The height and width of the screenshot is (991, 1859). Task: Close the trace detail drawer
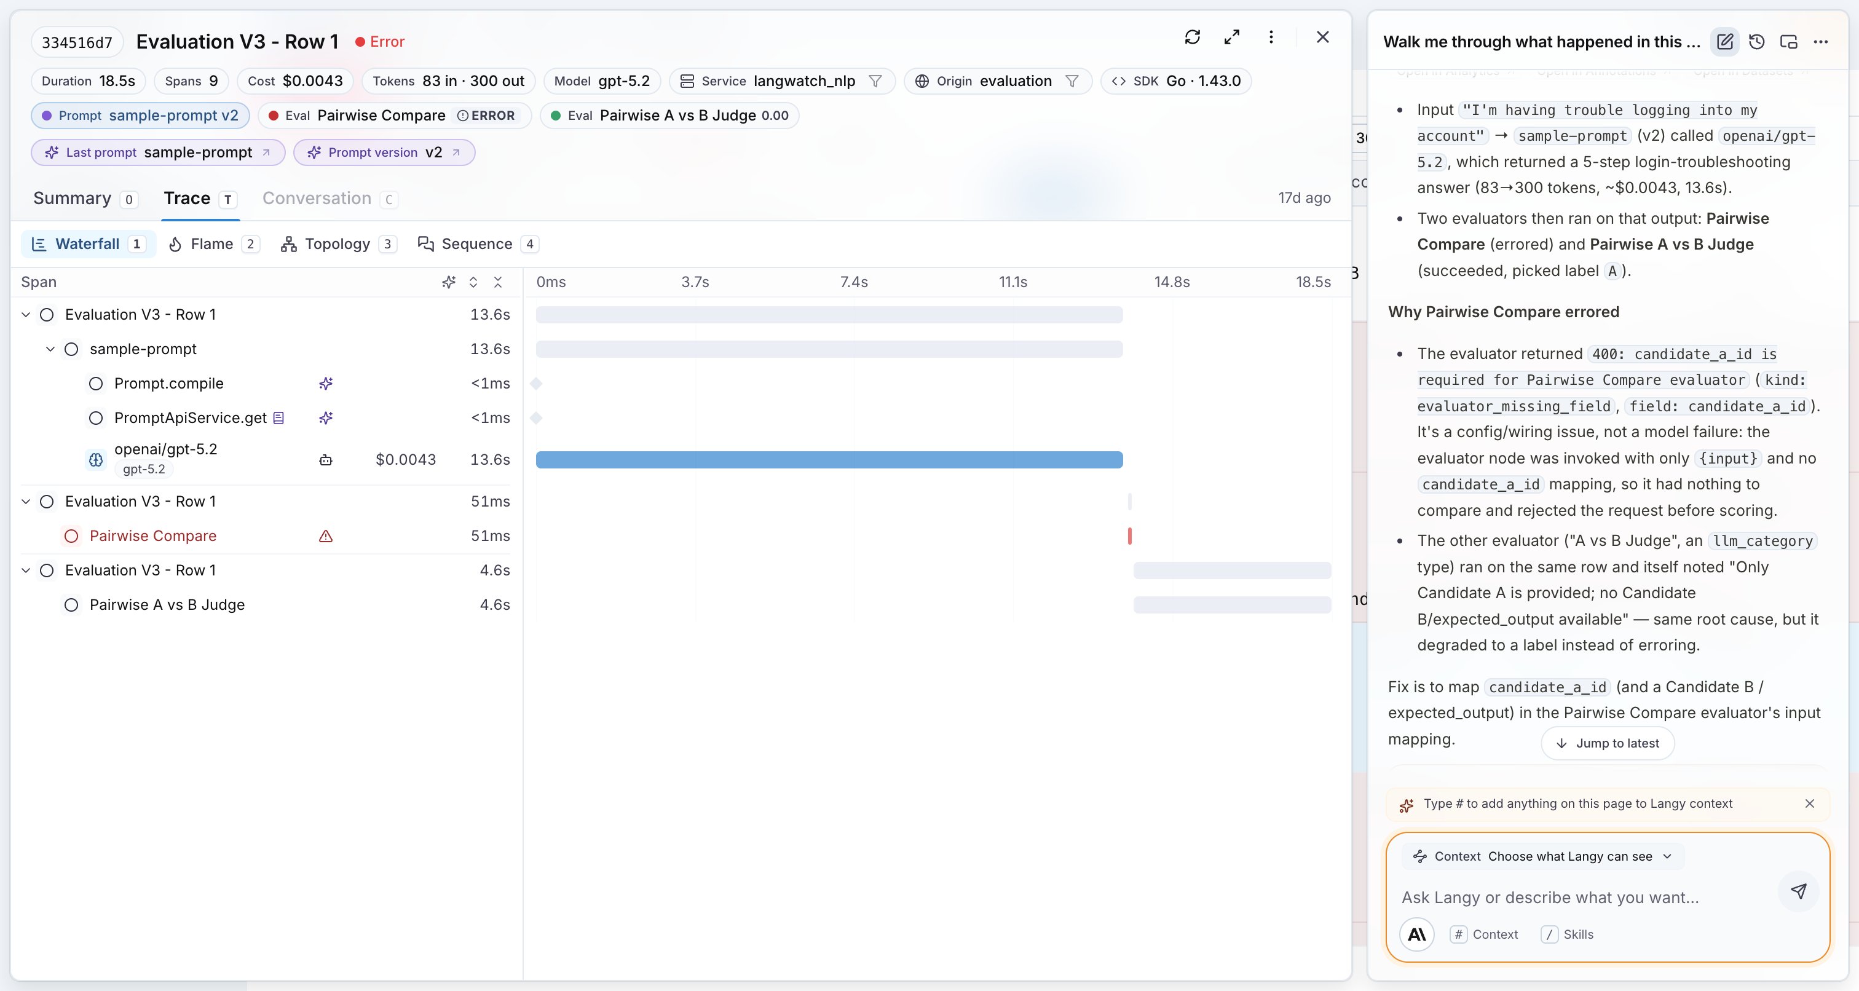tap(1322, 38)
